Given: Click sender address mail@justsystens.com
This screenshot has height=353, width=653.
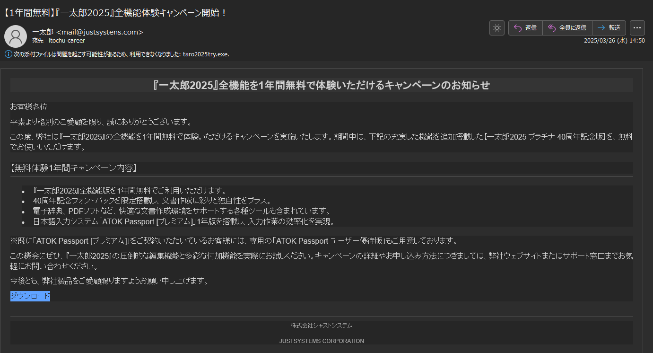Looking at the screenshot, I should pyautogui.click(x=99, y=32).
